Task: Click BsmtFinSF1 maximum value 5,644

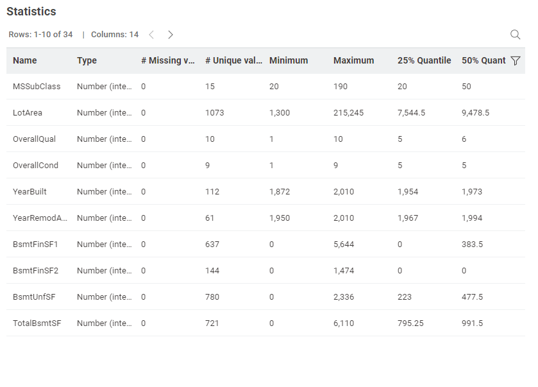Action: [x=344, y=244]
